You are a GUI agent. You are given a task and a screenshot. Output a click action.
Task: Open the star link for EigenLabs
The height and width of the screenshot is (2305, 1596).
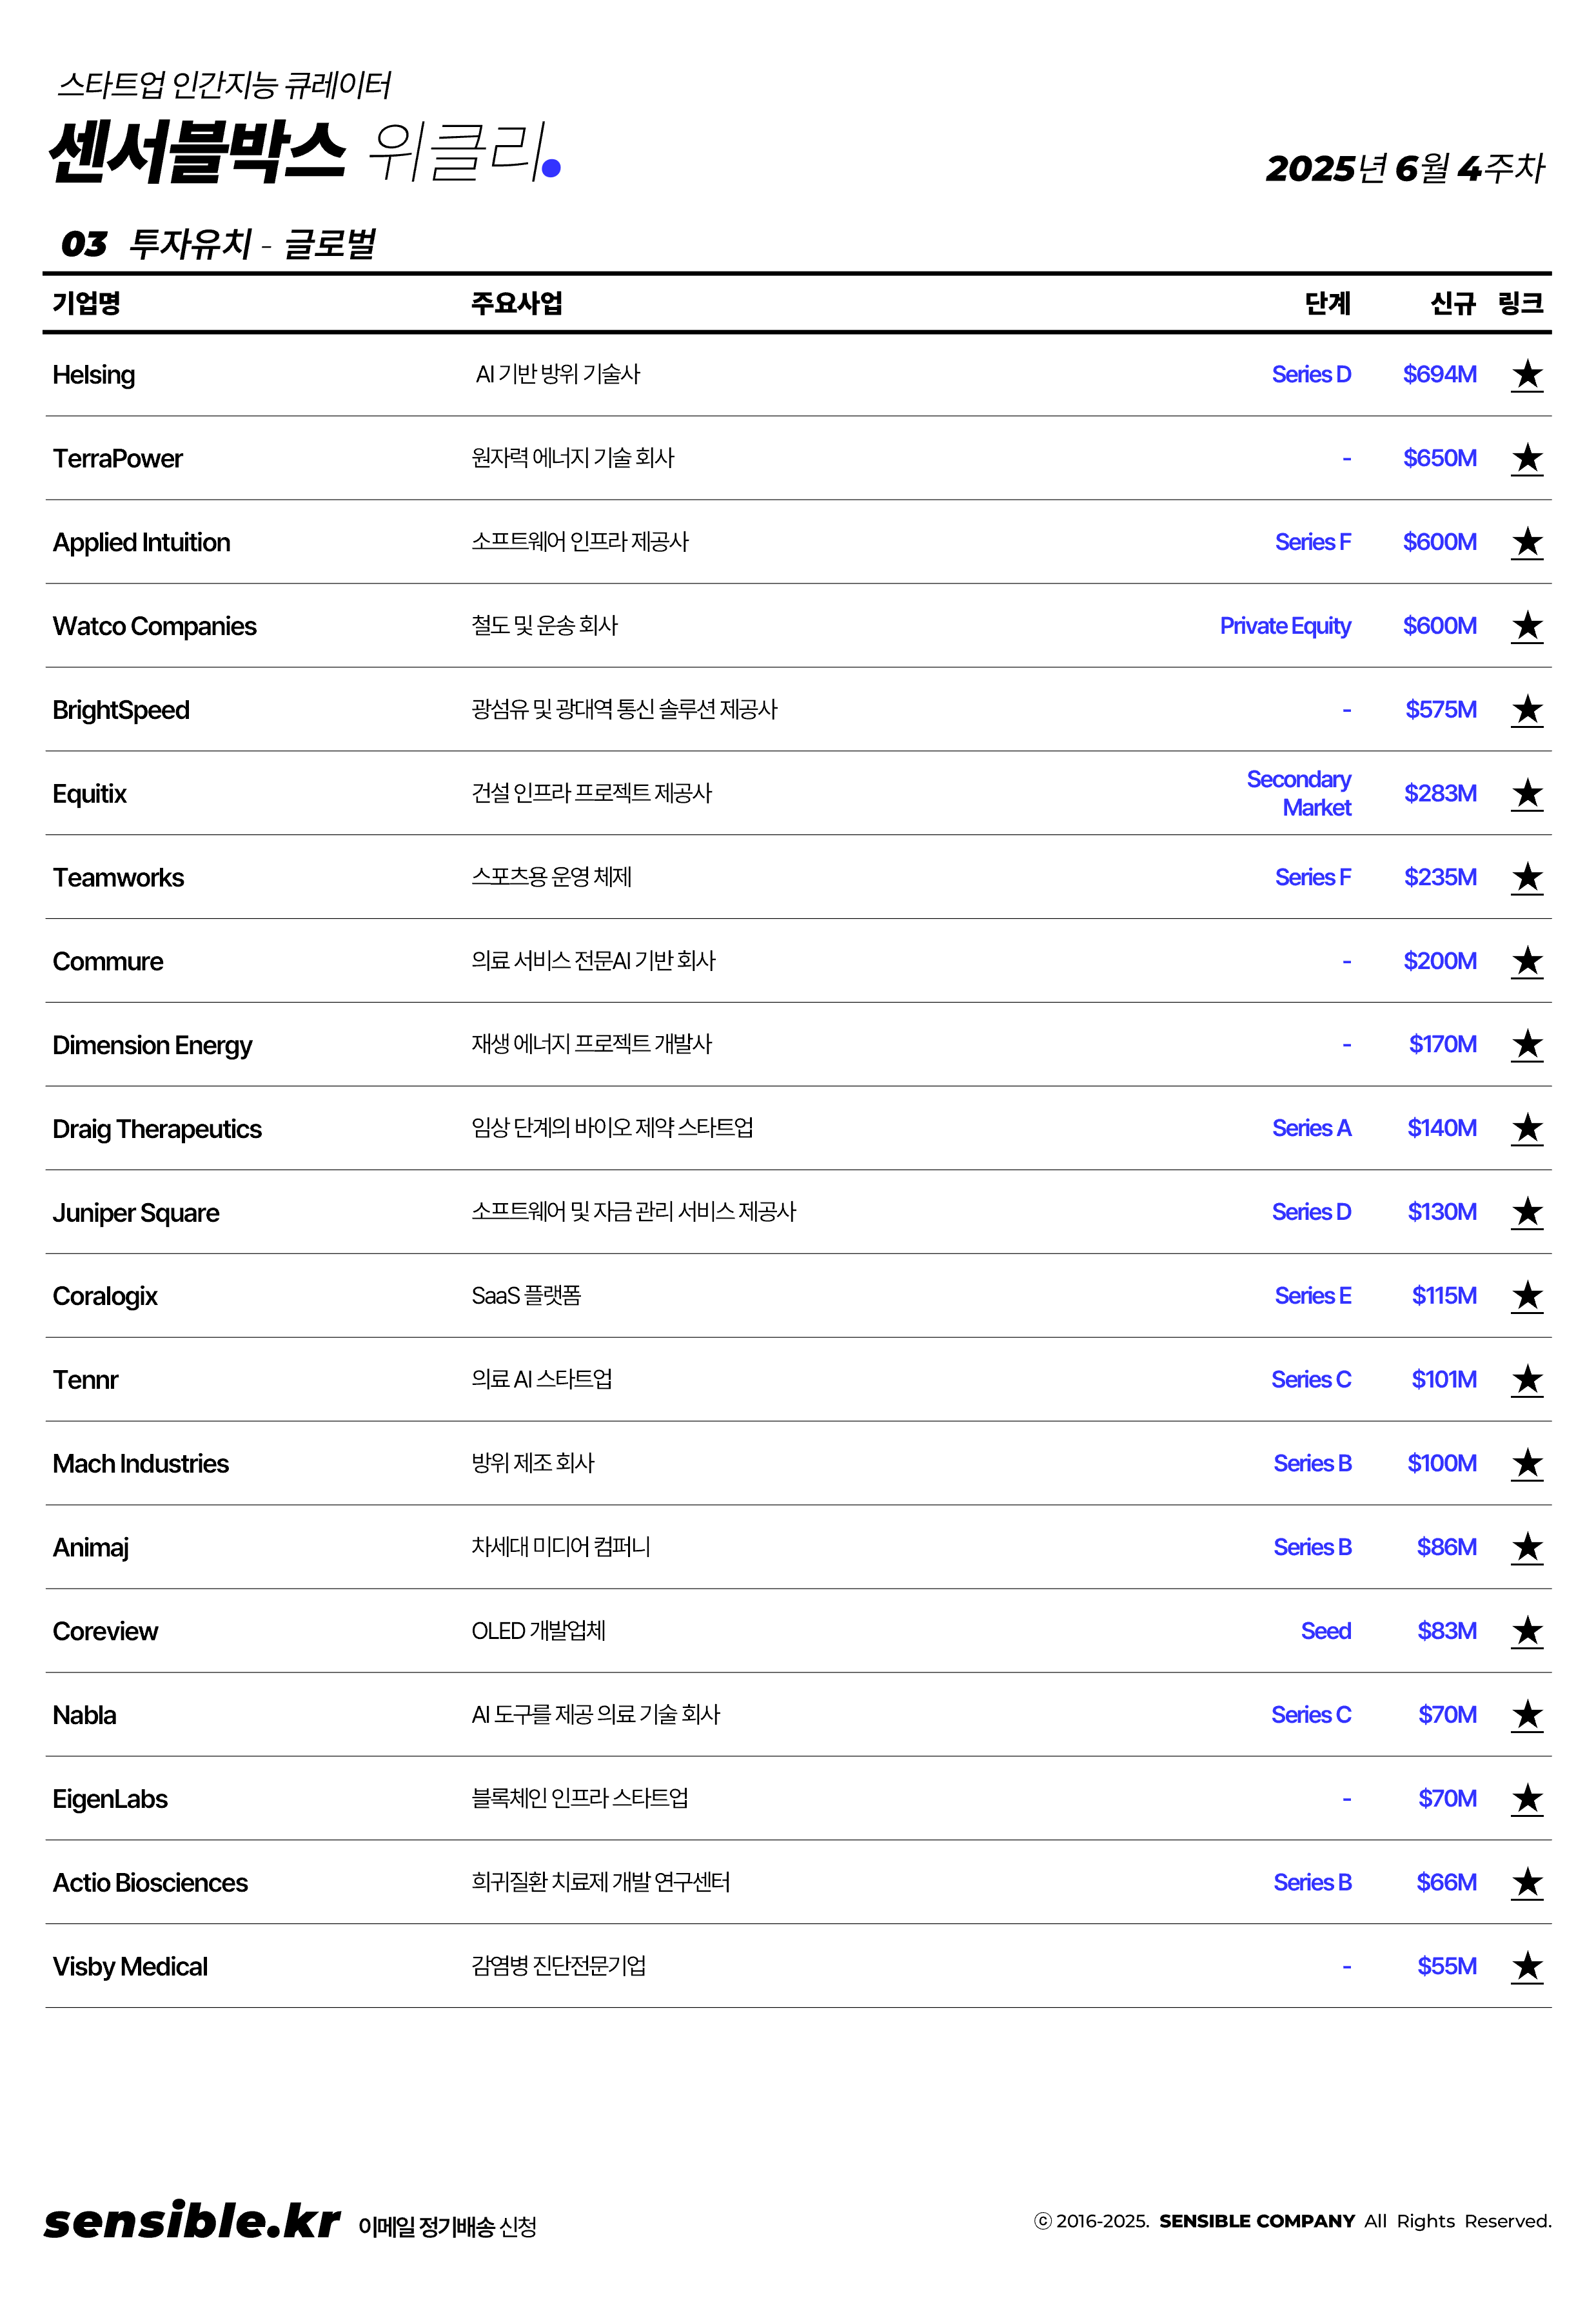tap(1526, 1800)
